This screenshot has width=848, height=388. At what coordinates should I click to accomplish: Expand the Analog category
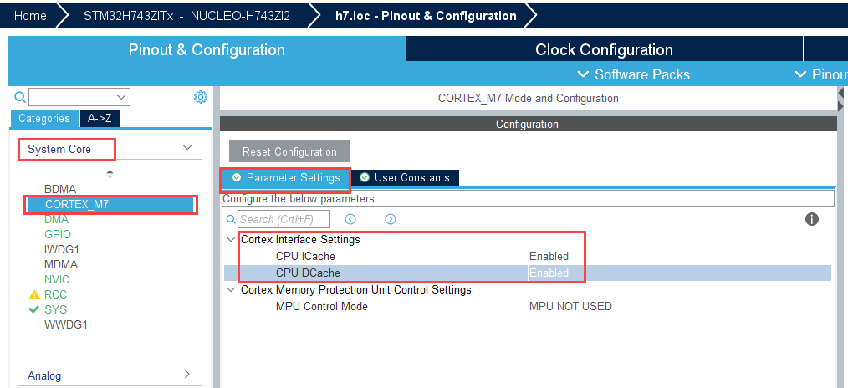click(186, 375)
